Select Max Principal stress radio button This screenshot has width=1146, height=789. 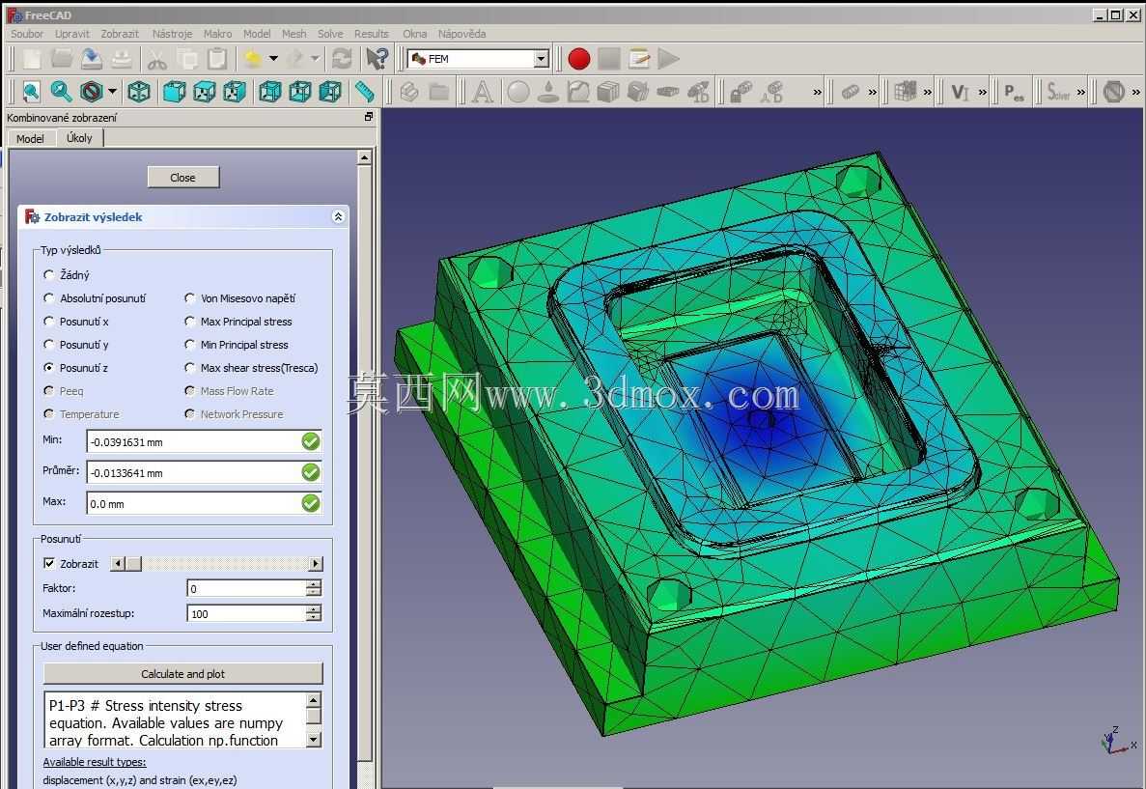[238, 322]
